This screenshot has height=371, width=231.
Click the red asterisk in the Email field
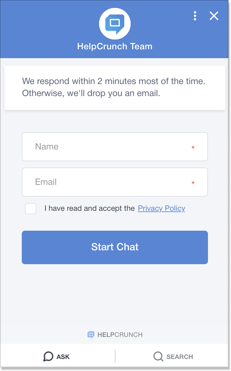(193, 183)
